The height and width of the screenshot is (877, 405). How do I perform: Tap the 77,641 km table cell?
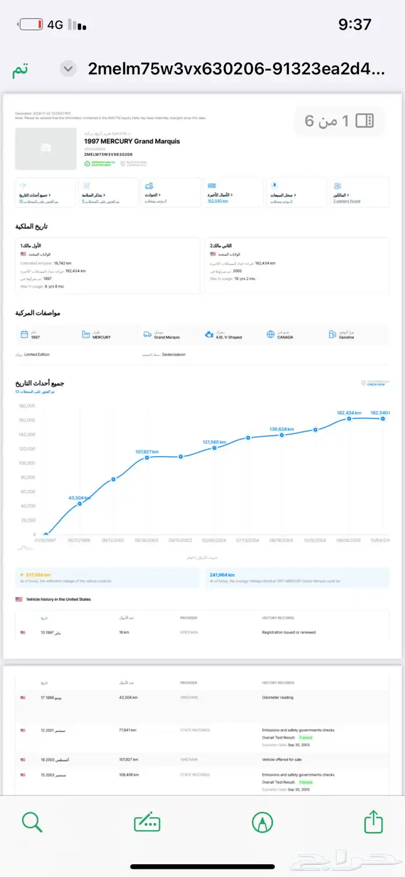[128, 731]
